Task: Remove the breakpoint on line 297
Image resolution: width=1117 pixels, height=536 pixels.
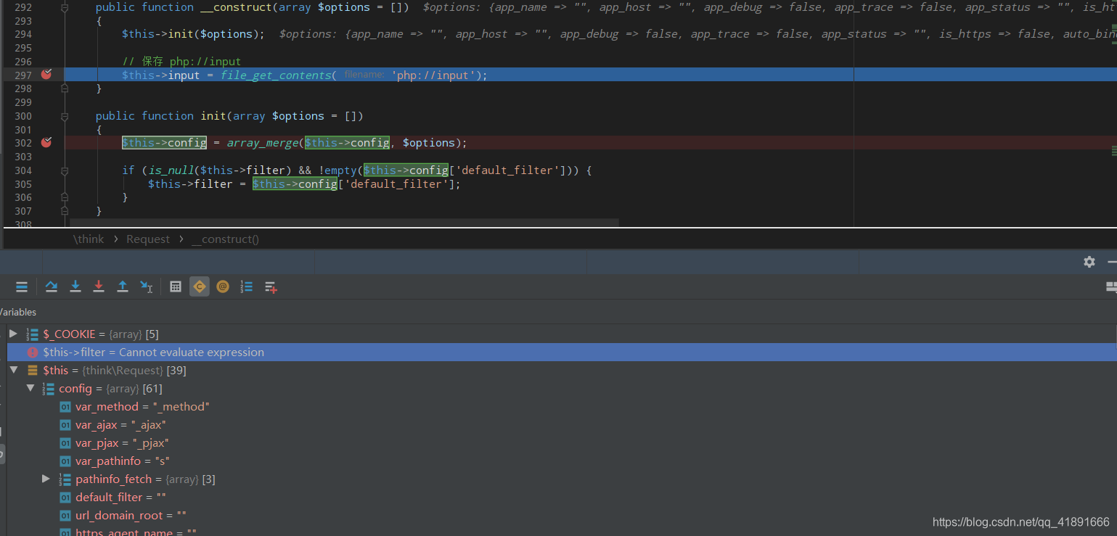Action: [x=46, y=75]
